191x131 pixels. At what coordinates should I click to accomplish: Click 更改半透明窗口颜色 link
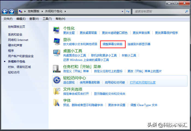[x=115, y=33]
